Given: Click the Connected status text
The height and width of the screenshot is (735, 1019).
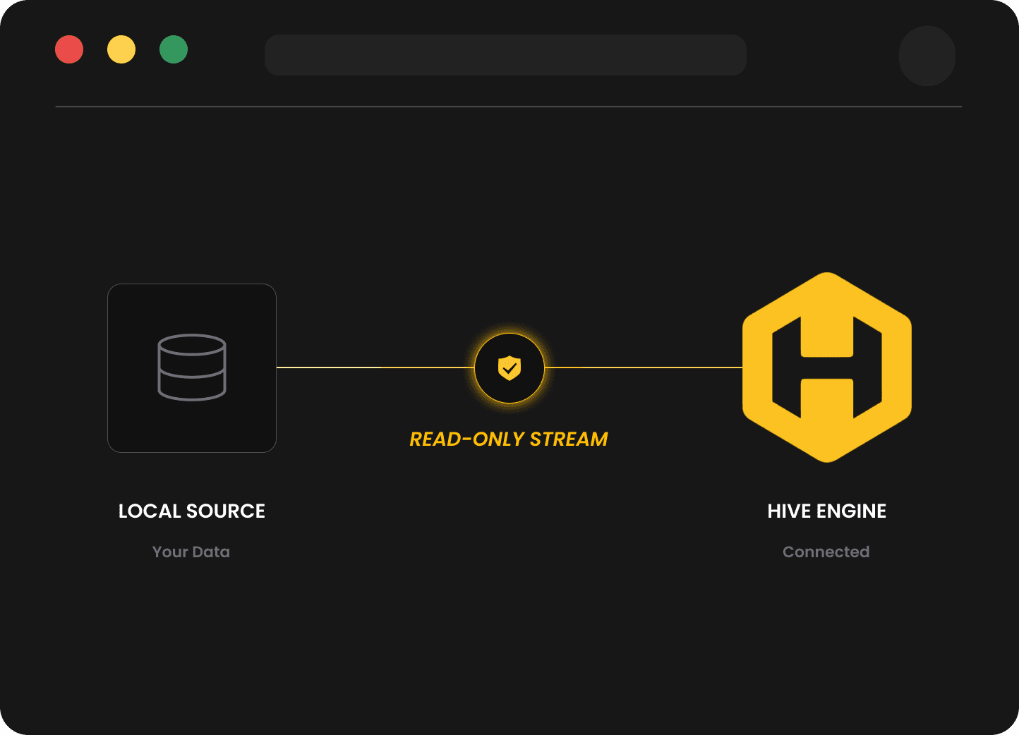Looking at the screenshot, I should point(826,552).
